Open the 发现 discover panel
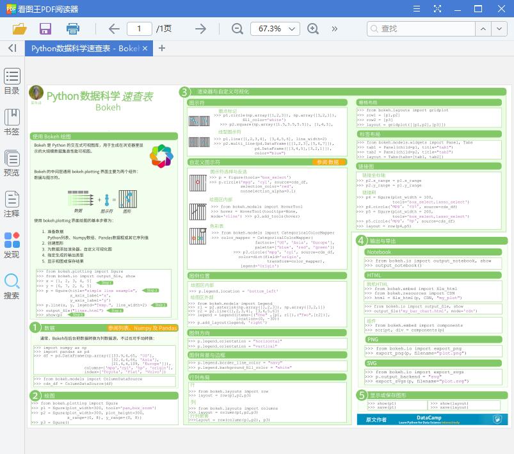Image resolution: width=514 pixels, height=454 pixels. 12,244
